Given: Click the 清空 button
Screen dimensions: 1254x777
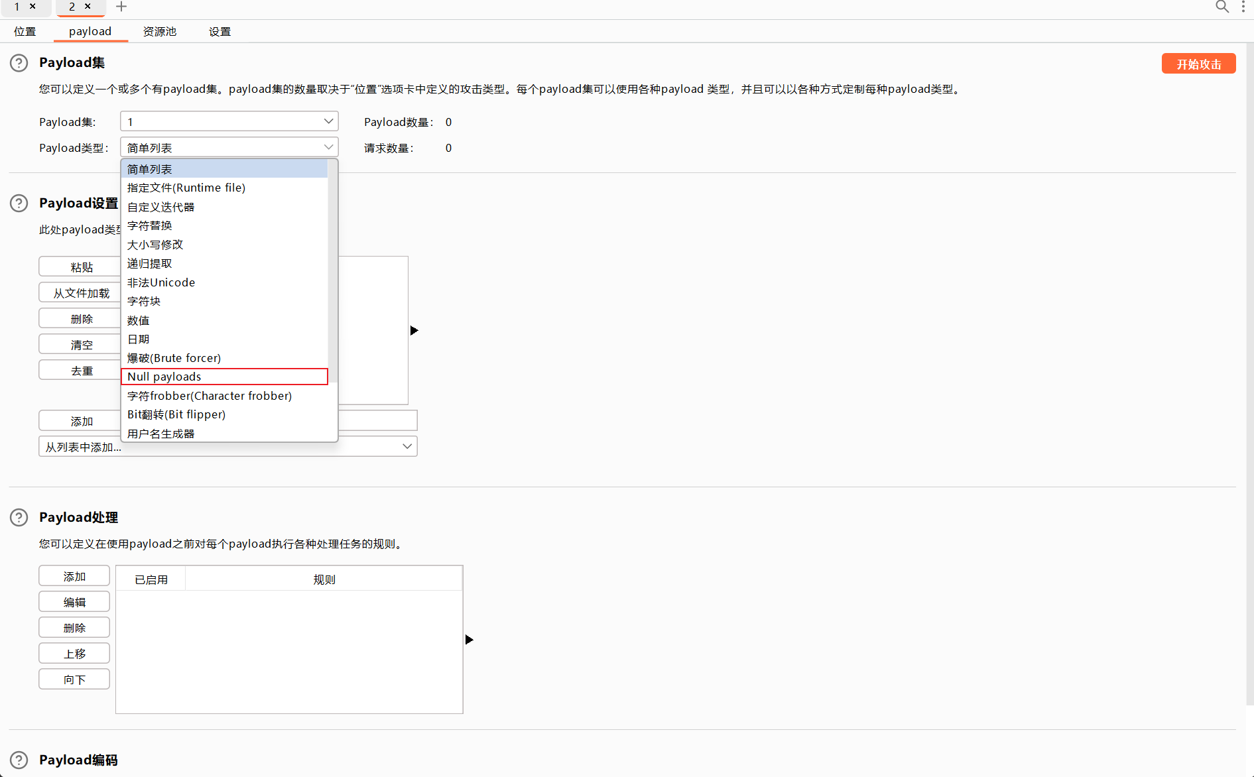Looking at the screenshot, I should point(80,344).
